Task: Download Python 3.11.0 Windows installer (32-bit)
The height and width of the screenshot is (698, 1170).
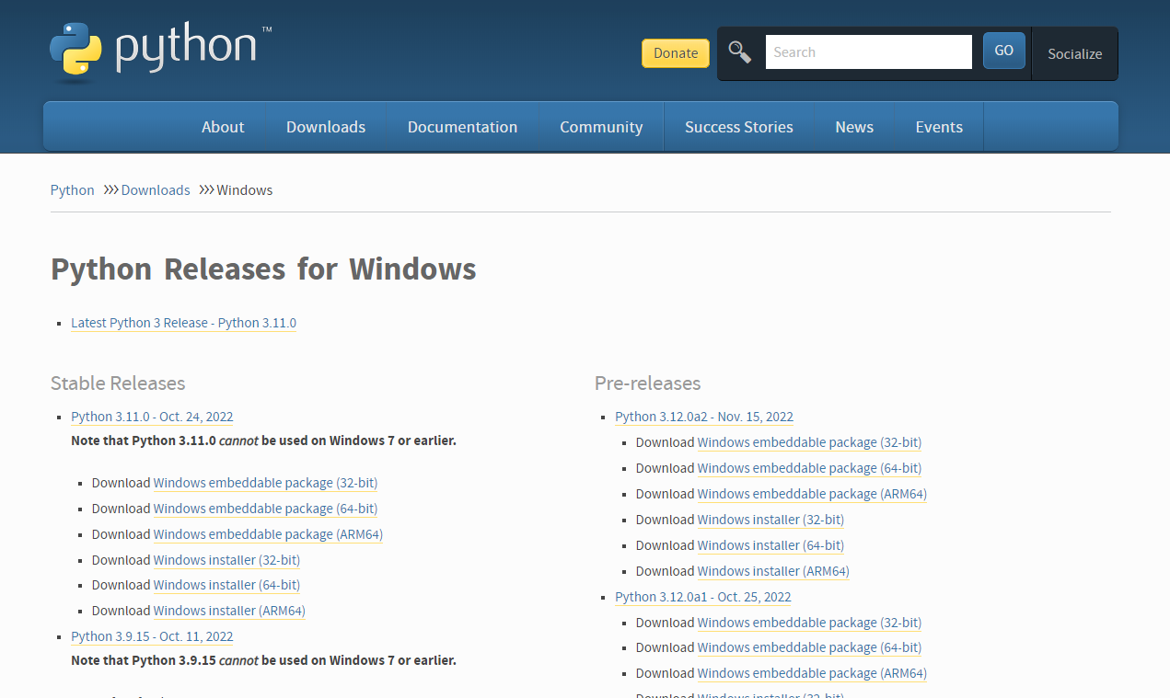Action: 226,560
